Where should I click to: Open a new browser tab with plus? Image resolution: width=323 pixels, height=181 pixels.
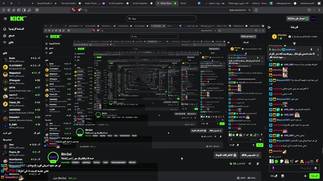tap(32, 3)
